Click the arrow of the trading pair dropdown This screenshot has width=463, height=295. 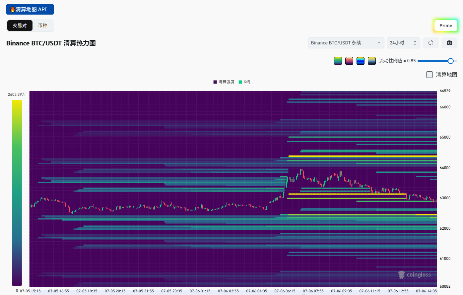[379, 43]
